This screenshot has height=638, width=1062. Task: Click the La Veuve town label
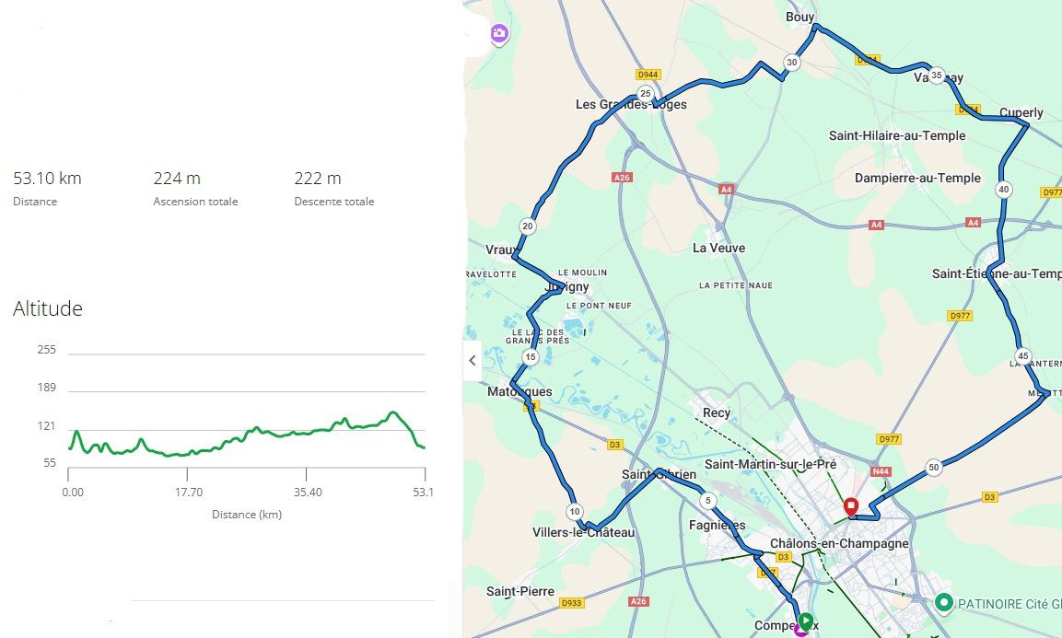718,248
